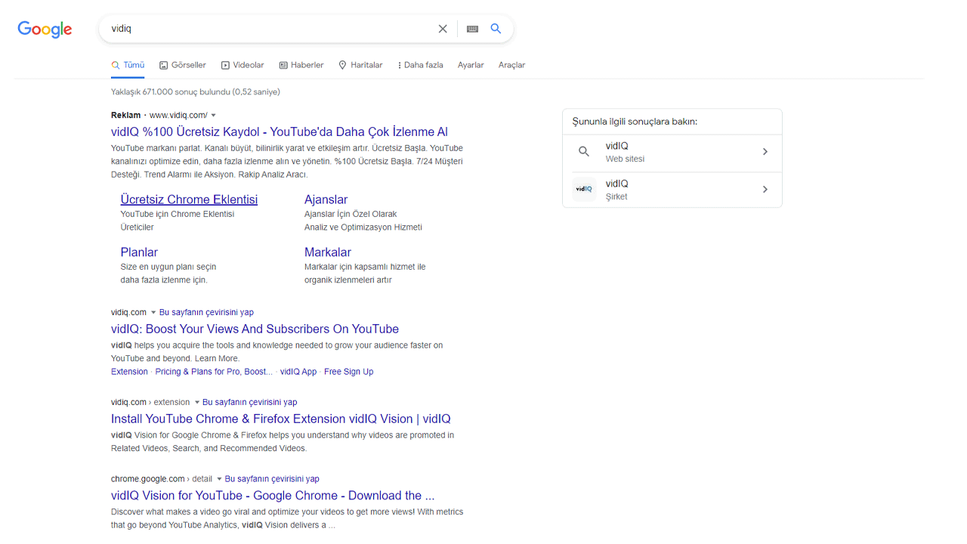Expand the dropdown arrow next to www.vidiq.com/ ad
Screen dimensions: 967x544
[214, 116]
